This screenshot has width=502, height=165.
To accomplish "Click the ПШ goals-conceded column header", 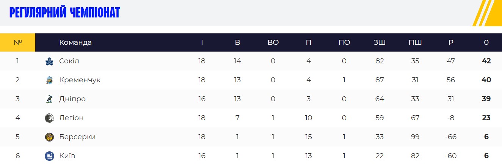I will (x=415, y=42).
